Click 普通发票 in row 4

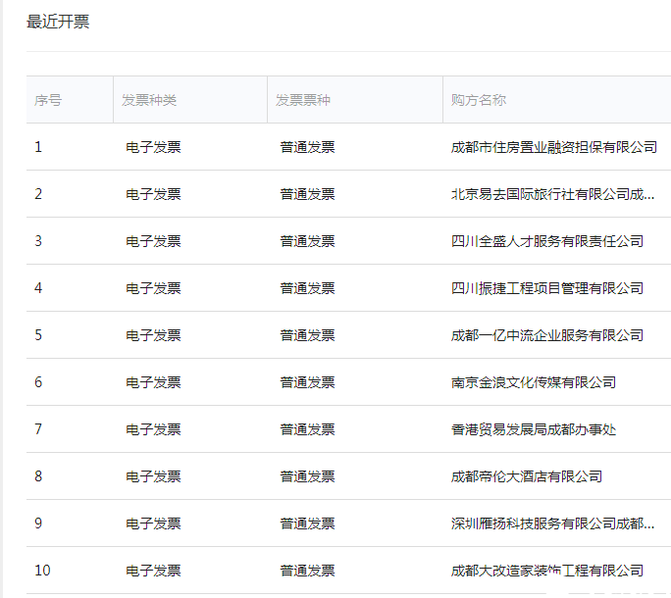coord(307,288)
